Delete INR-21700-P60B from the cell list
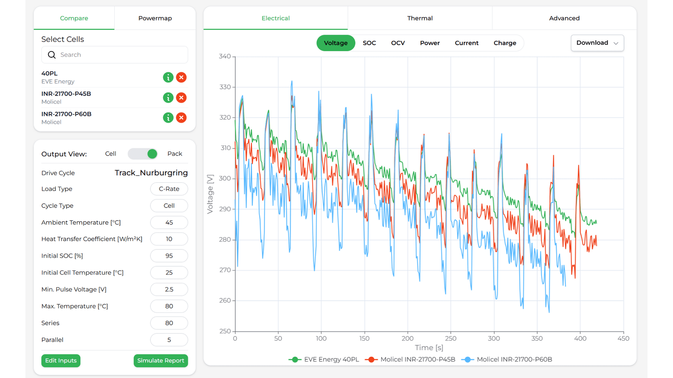The width and height of the screenshot is (673, 378). [x=181, y=118]
